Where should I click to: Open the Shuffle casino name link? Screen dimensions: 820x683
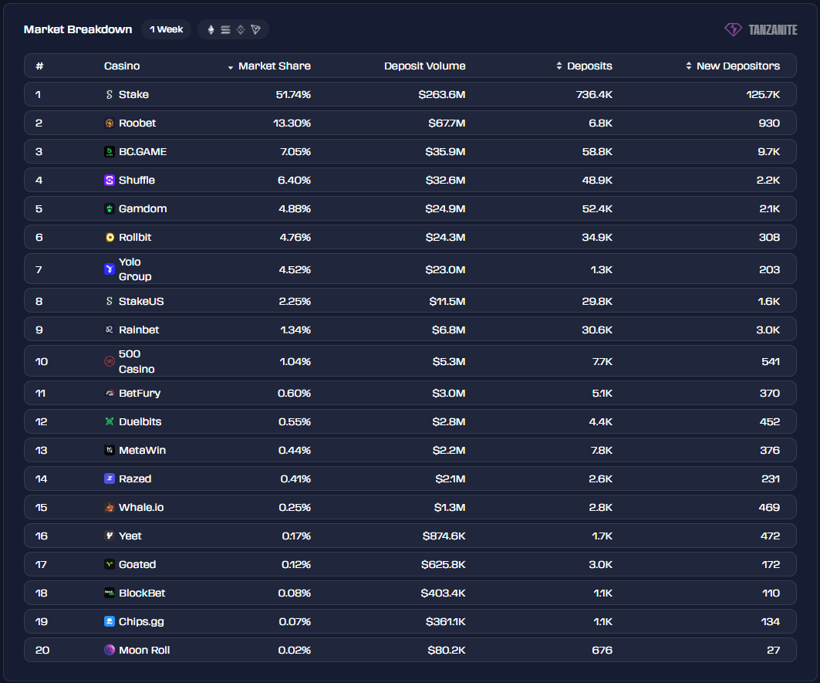coord(137,180)
